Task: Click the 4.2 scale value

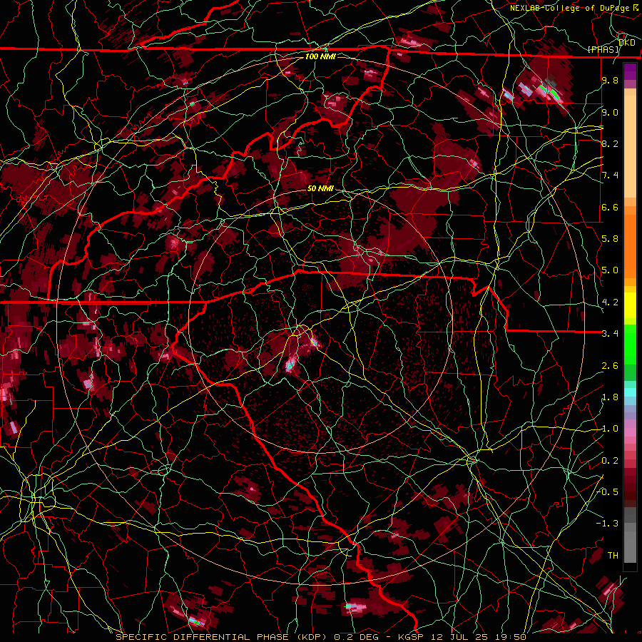Action: click(610, 302)
